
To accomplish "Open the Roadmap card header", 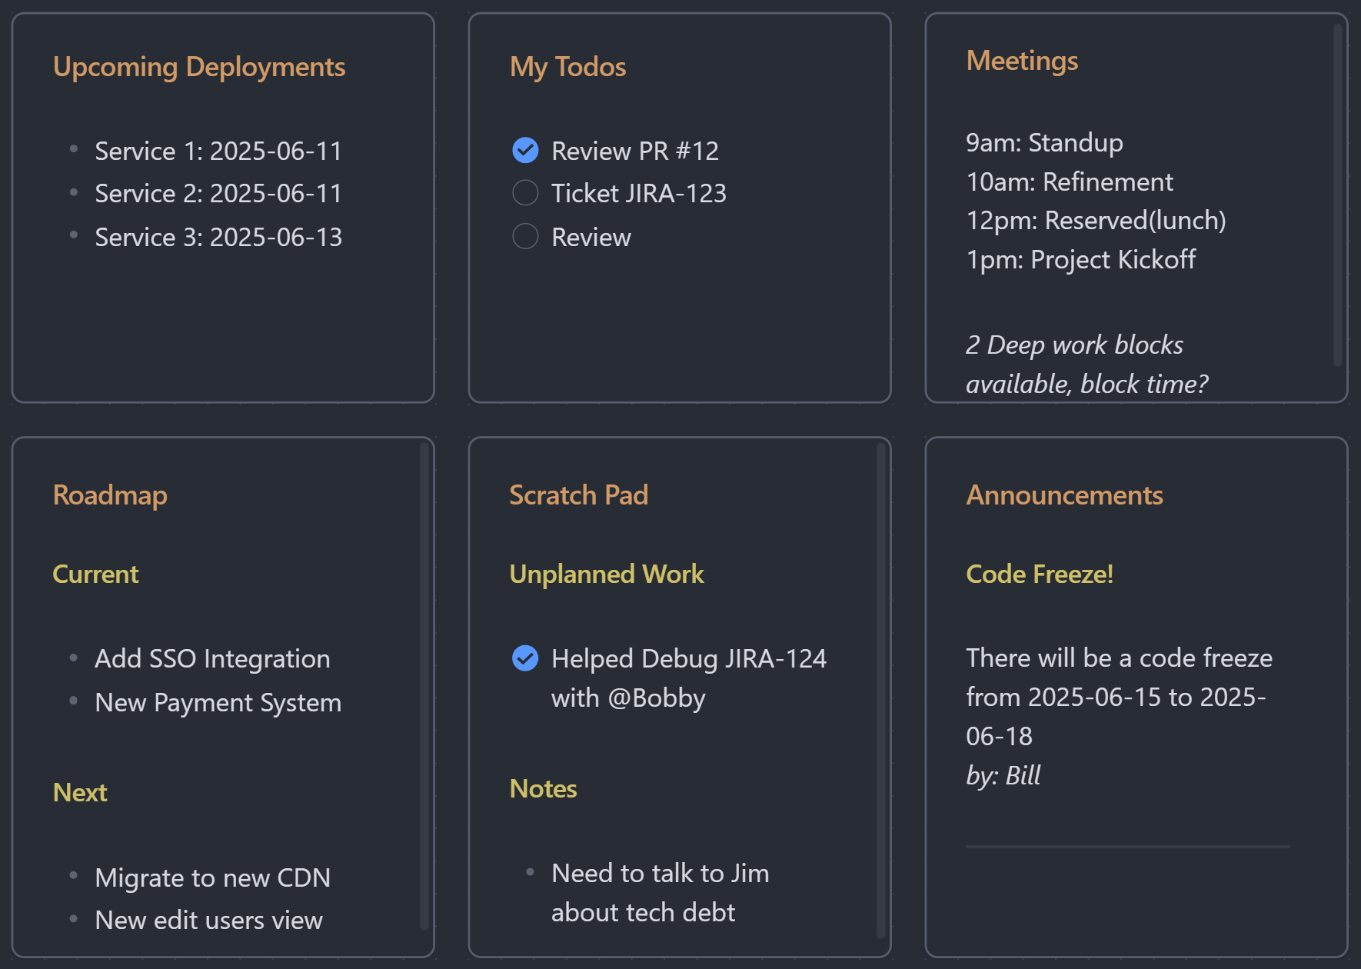I will (110, 496).
